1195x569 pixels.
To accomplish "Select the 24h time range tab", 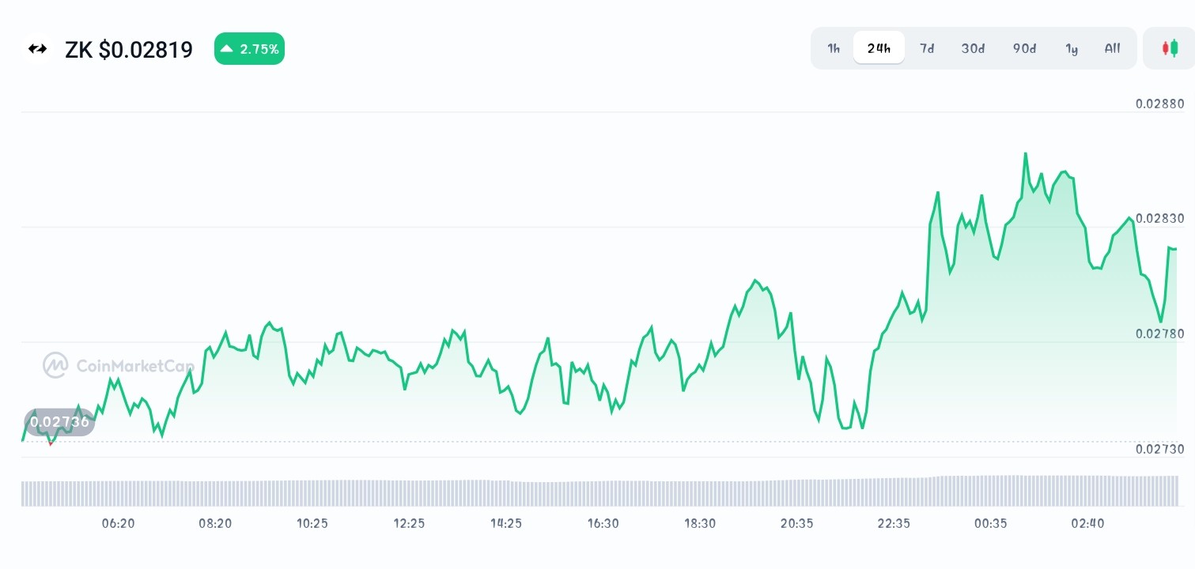I will (x=879, y=48).
